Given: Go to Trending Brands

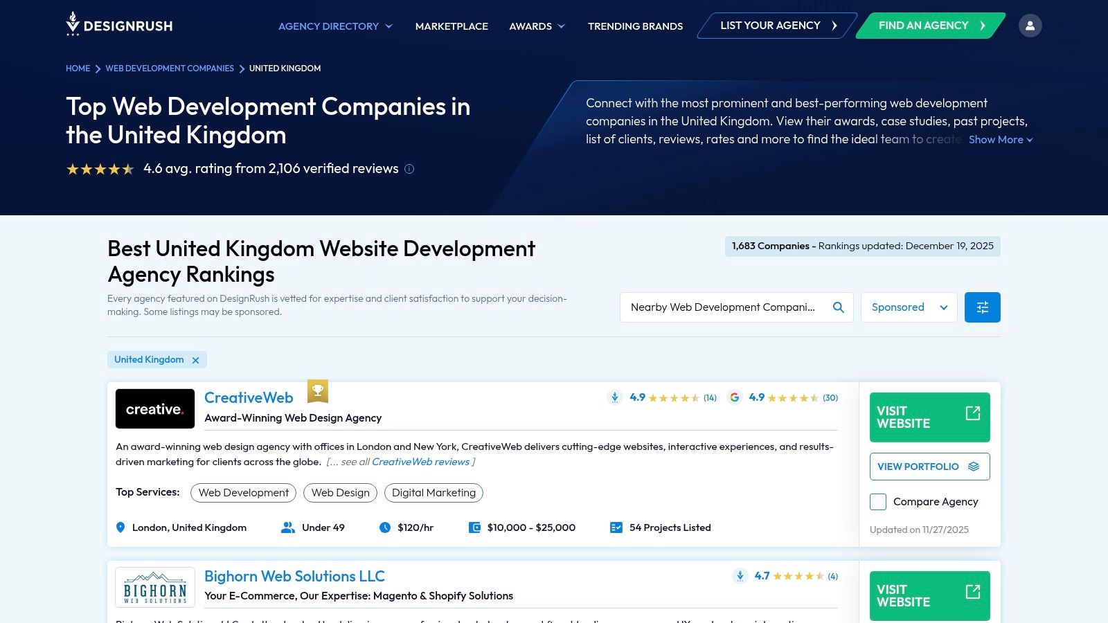Looking at the screenshot, I should (x=635, y=26).
